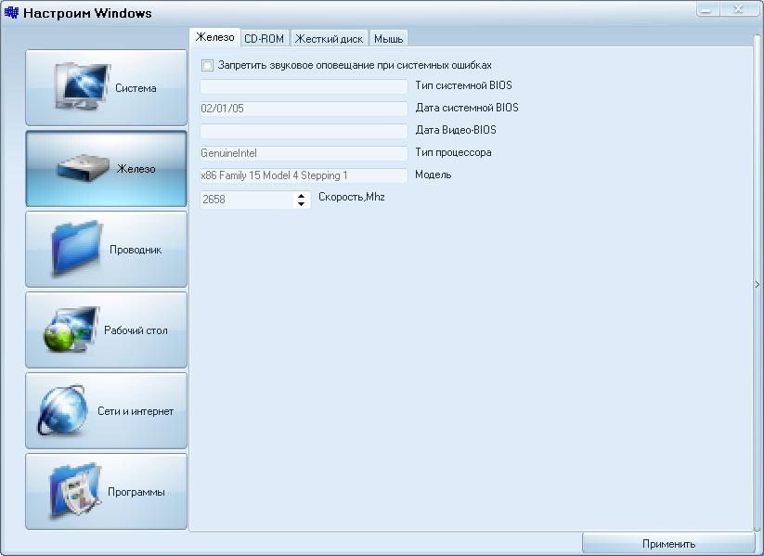Click the Скорость,Mhz label
The image size is (764, 556).
(351, 197)
